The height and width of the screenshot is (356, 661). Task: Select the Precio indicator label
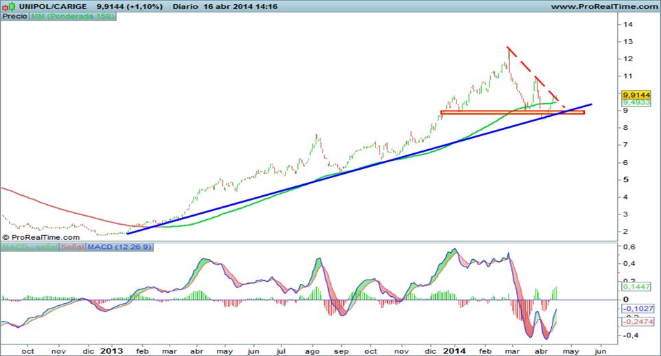tap(14, 16)
